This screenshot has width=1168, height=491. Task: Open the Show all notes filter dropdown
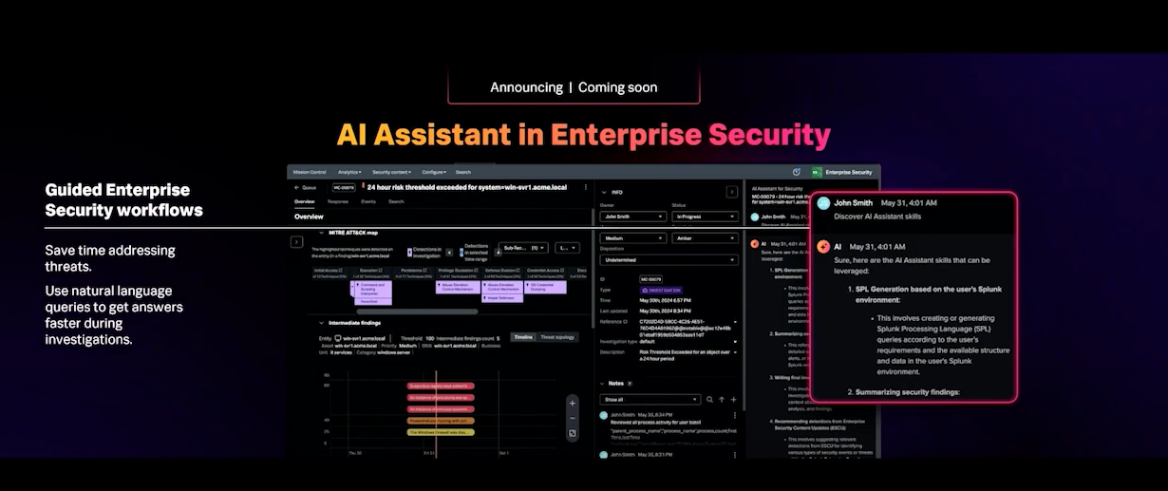point(650,400)
